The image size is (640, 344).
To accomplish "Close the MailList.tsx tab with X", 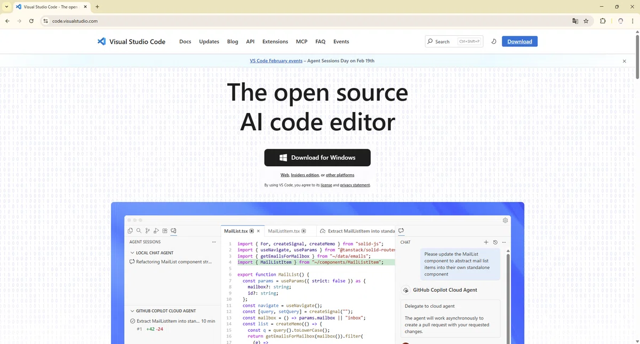I will (258, 231).
